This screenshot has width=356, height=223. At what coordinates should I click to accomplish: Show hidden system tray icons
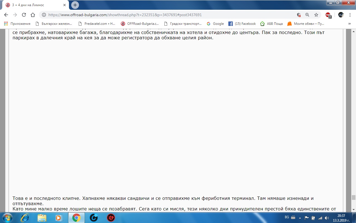click(300, 218)
